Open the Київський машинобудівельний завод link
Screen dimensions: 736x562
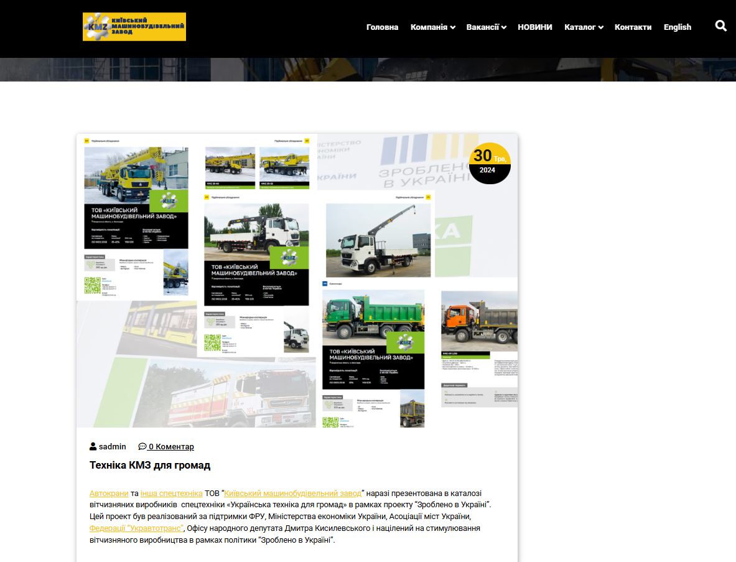tap(293, 494)
